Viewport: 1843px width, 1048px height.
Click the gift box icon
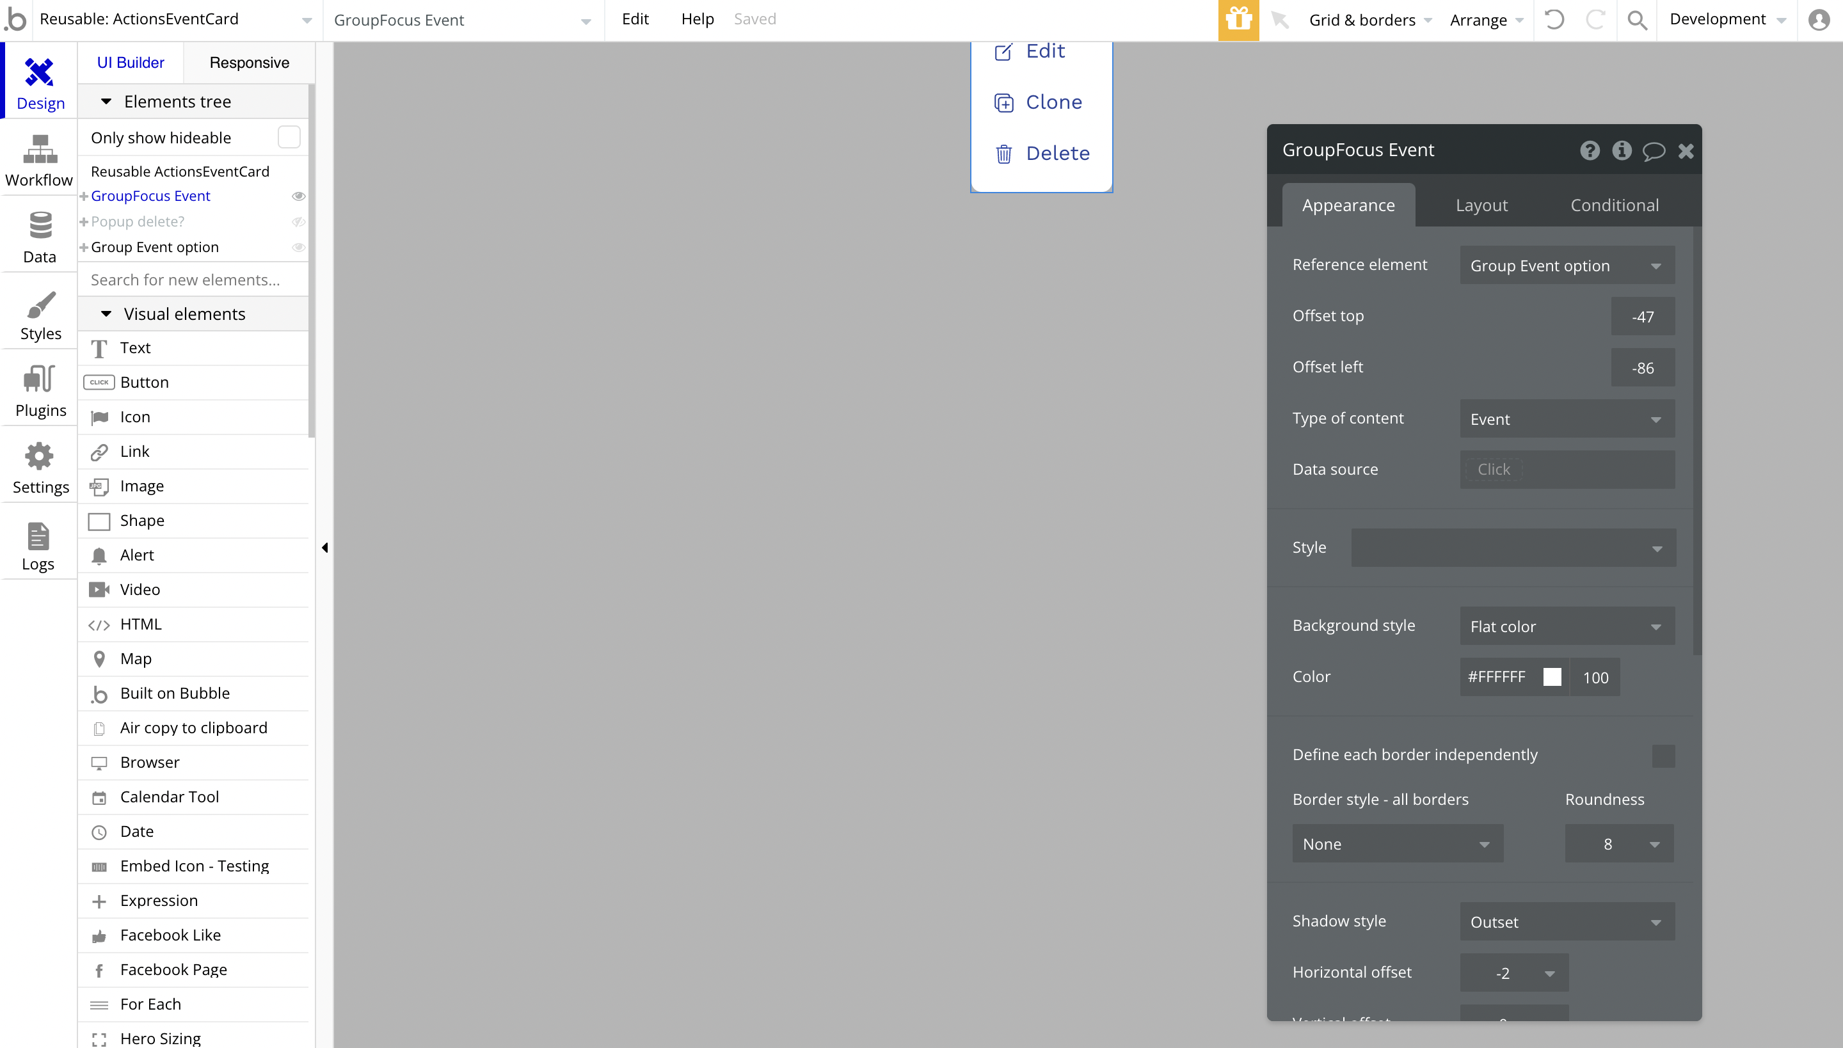tap(1238, 19)
